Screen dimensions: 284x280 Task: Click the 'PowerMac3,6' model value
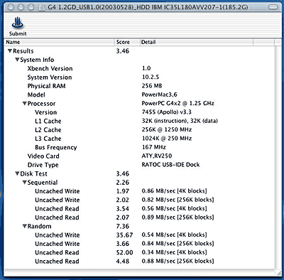[159, 95]
